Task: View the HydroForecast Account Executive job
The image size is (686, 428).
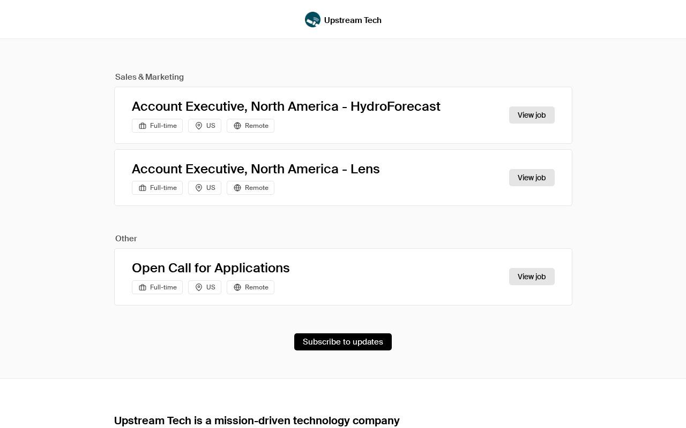Action: coord(532,115)
